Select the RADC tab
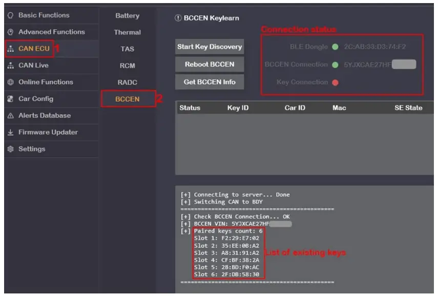This screenshot has height=296, width=438. click(127, 80)
